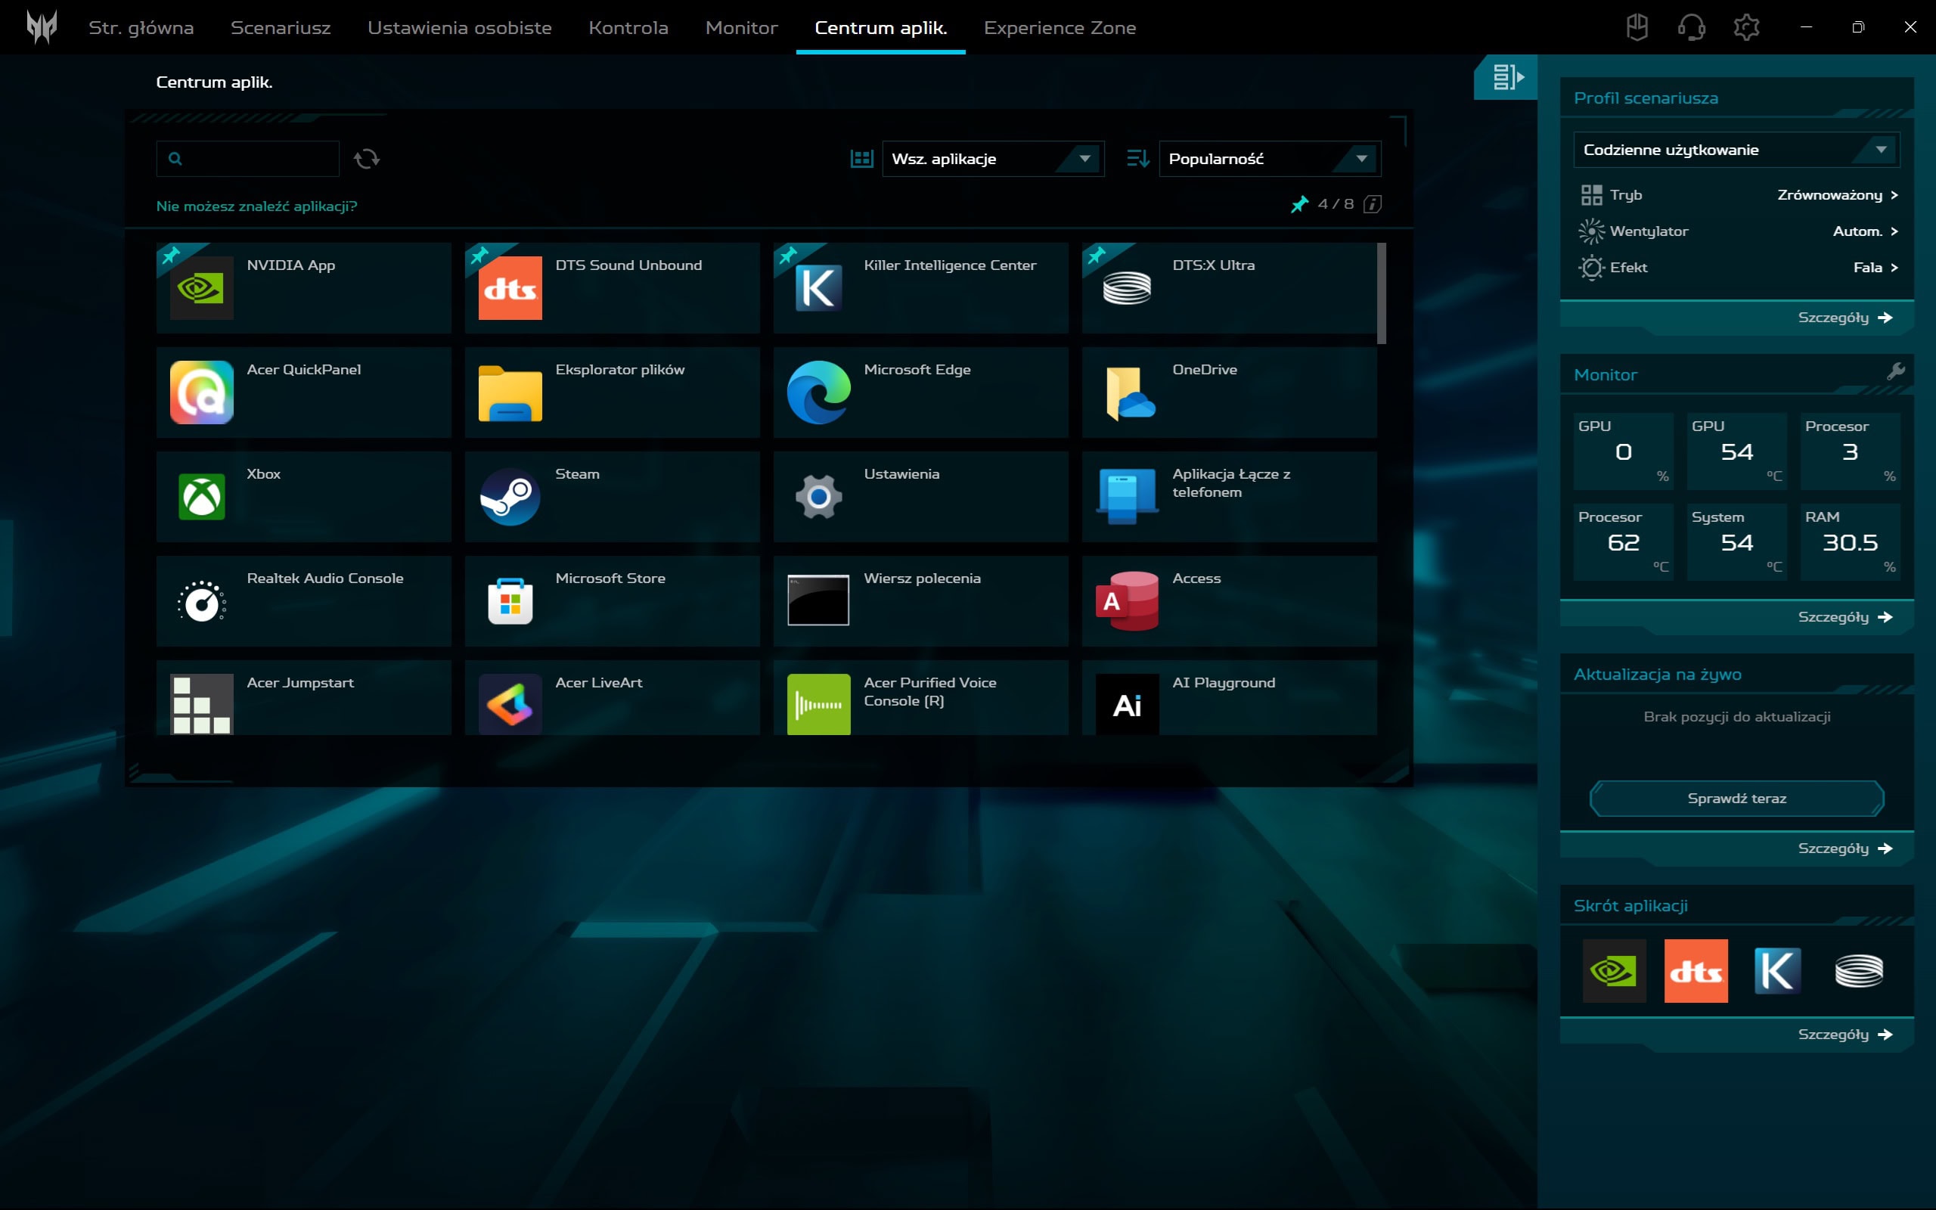Screen dimensions: 1936x1210
Task: Click the Predator logo icon
Action: 42,27
